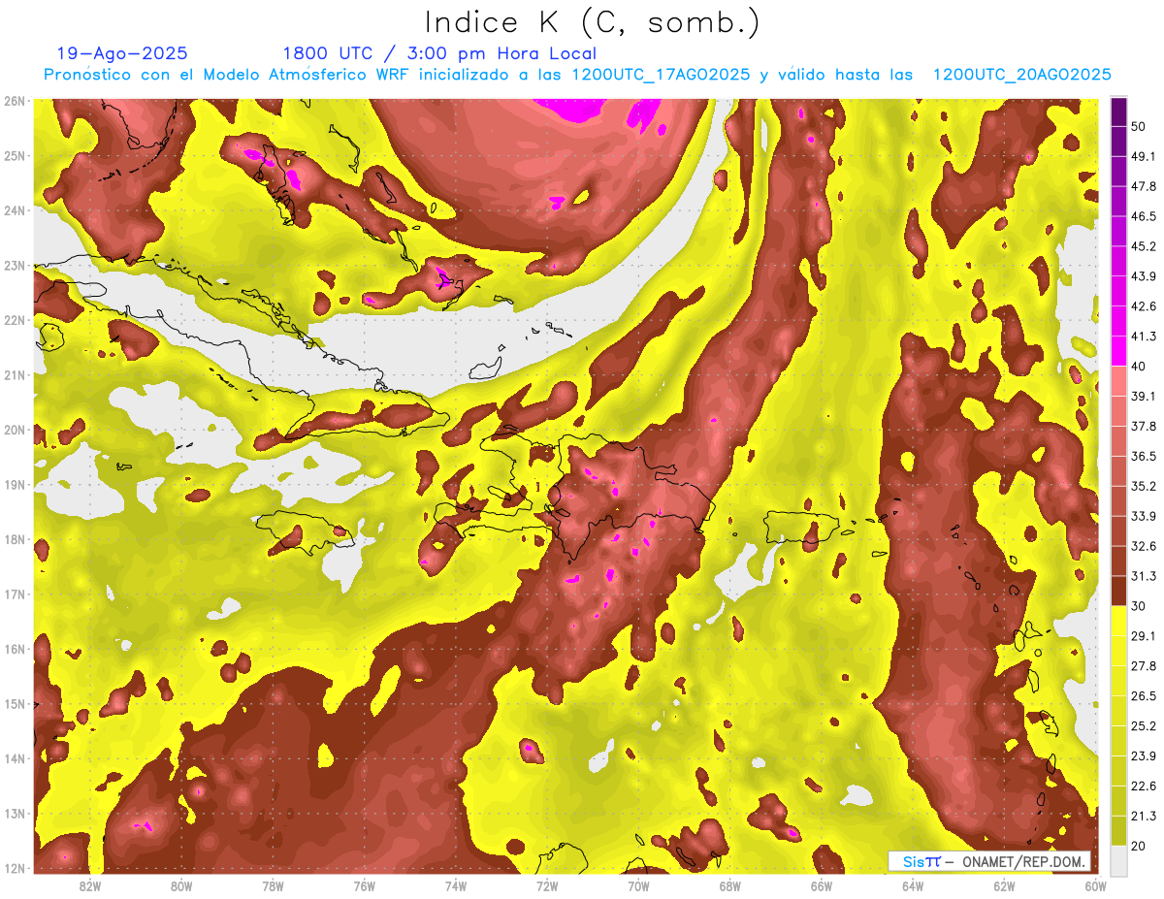Click the latitude axis label '22N'
Screen dimensions: 1164x899
point(15,320)
